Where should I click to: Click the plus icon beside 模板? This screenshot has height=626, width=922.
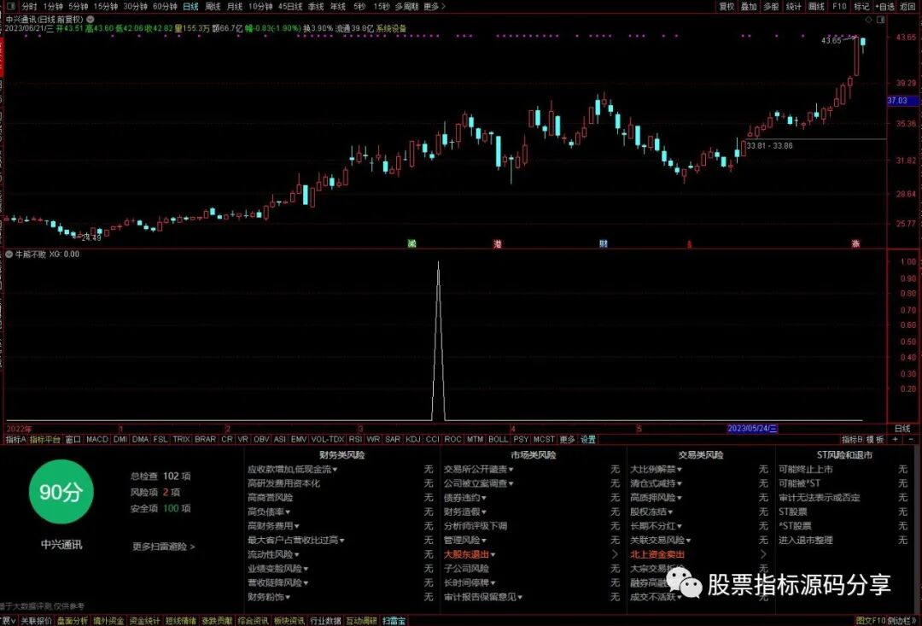pos(896,440)
